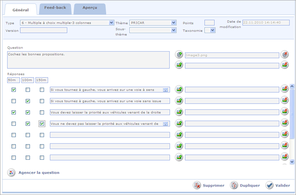The width and height of the screenshot is (296, 195).
Task: Expand the Thème dropdown showing PRICAR
Action: [174, 23]
